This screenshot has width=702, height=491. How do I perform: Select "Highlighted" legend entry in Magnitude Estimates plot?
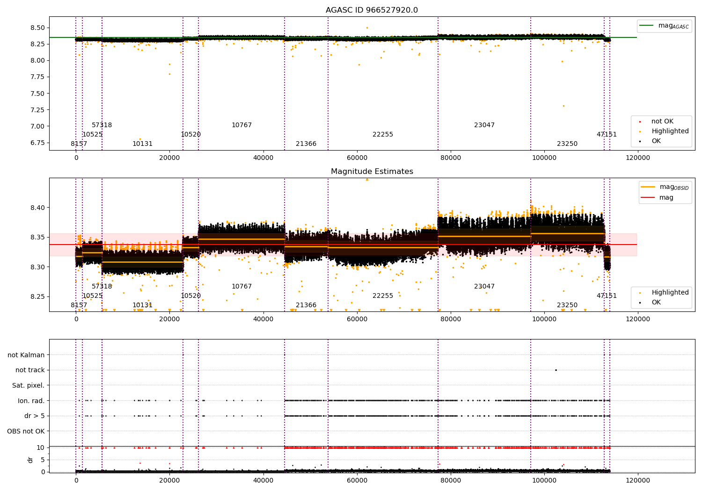670,292
